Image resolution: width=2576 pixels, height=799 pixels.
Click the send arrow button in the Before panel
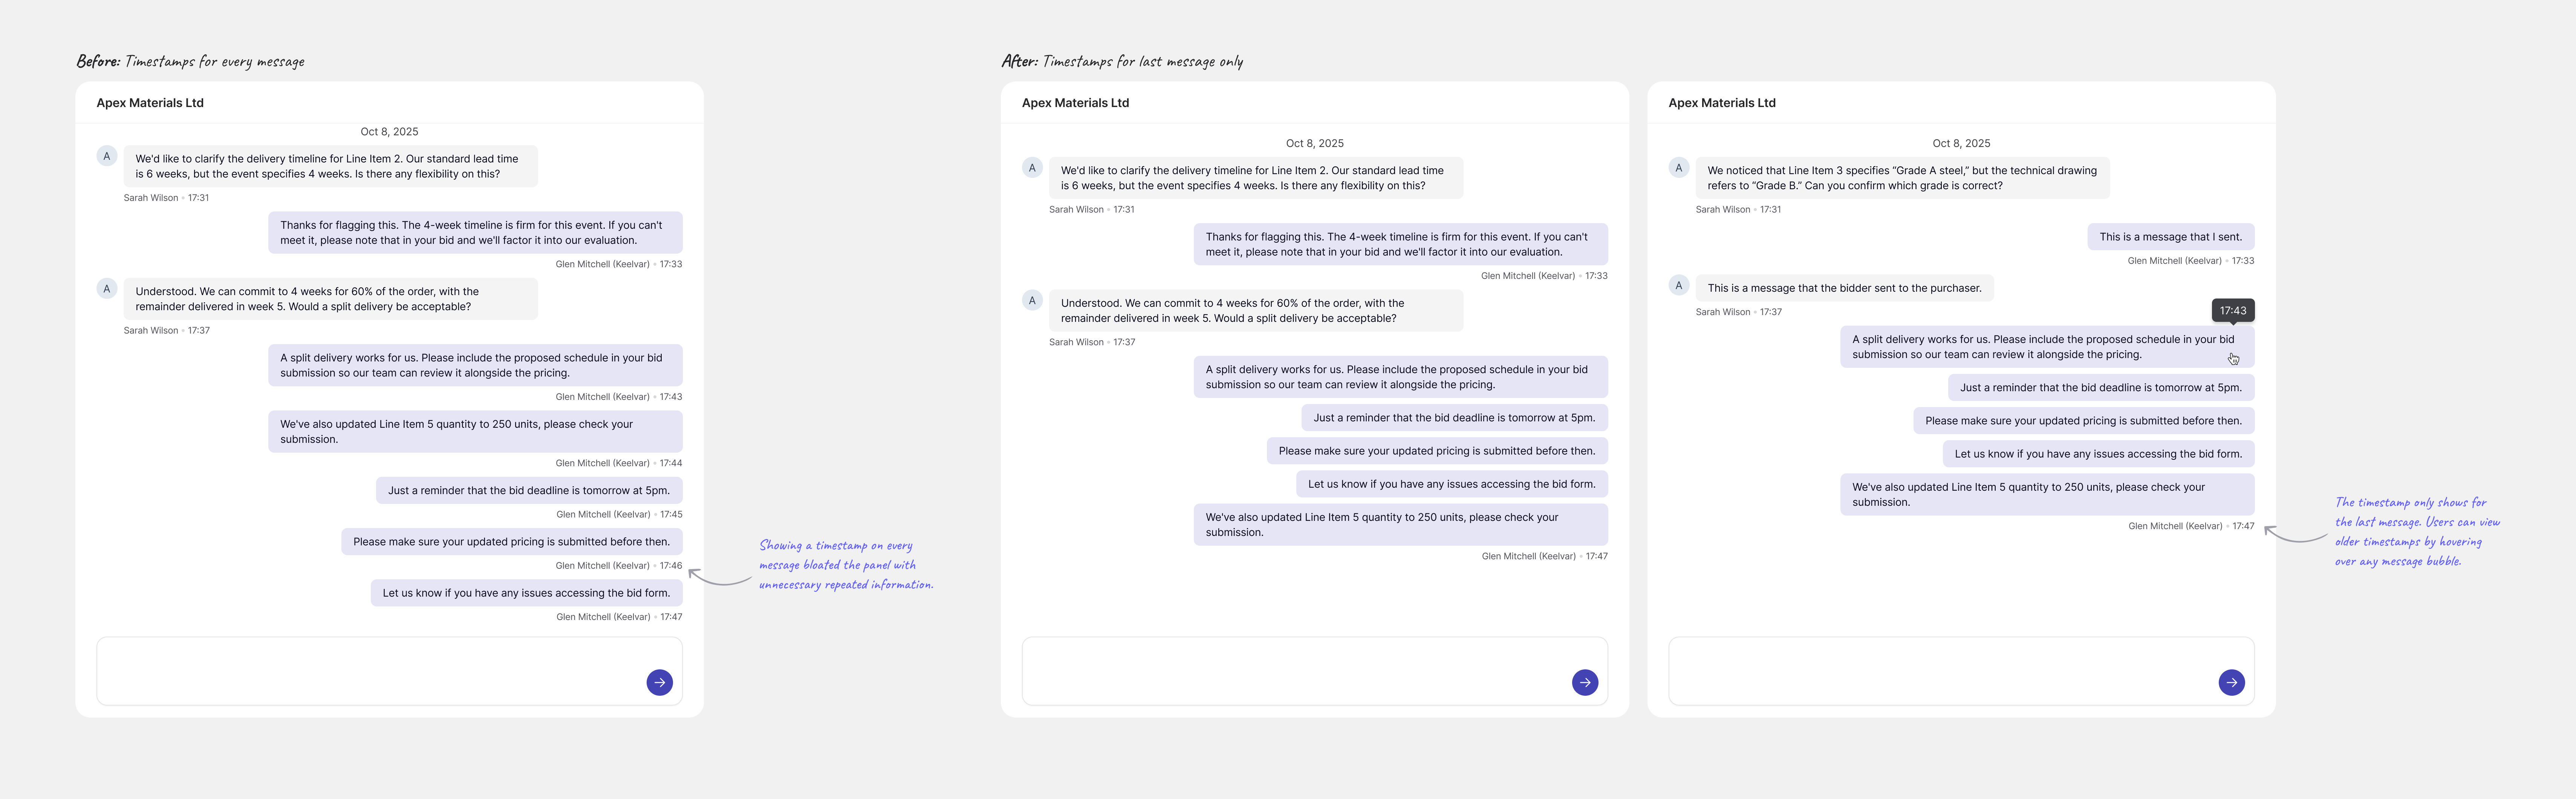point(659,682)
